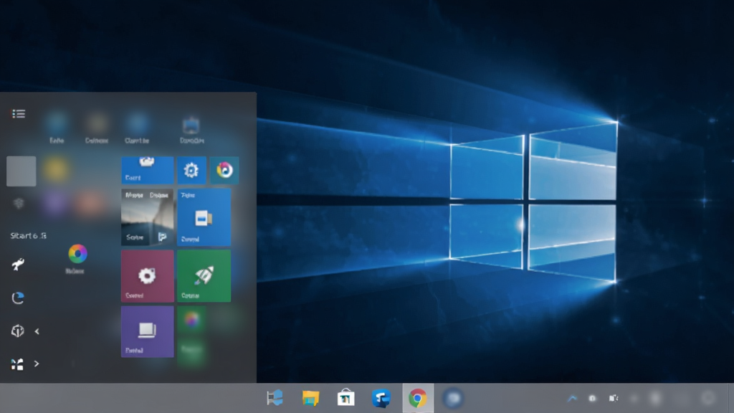Open the wide blue tile above the photo
734x413 pixels.
pyautogui.click(x=148, y=170)
